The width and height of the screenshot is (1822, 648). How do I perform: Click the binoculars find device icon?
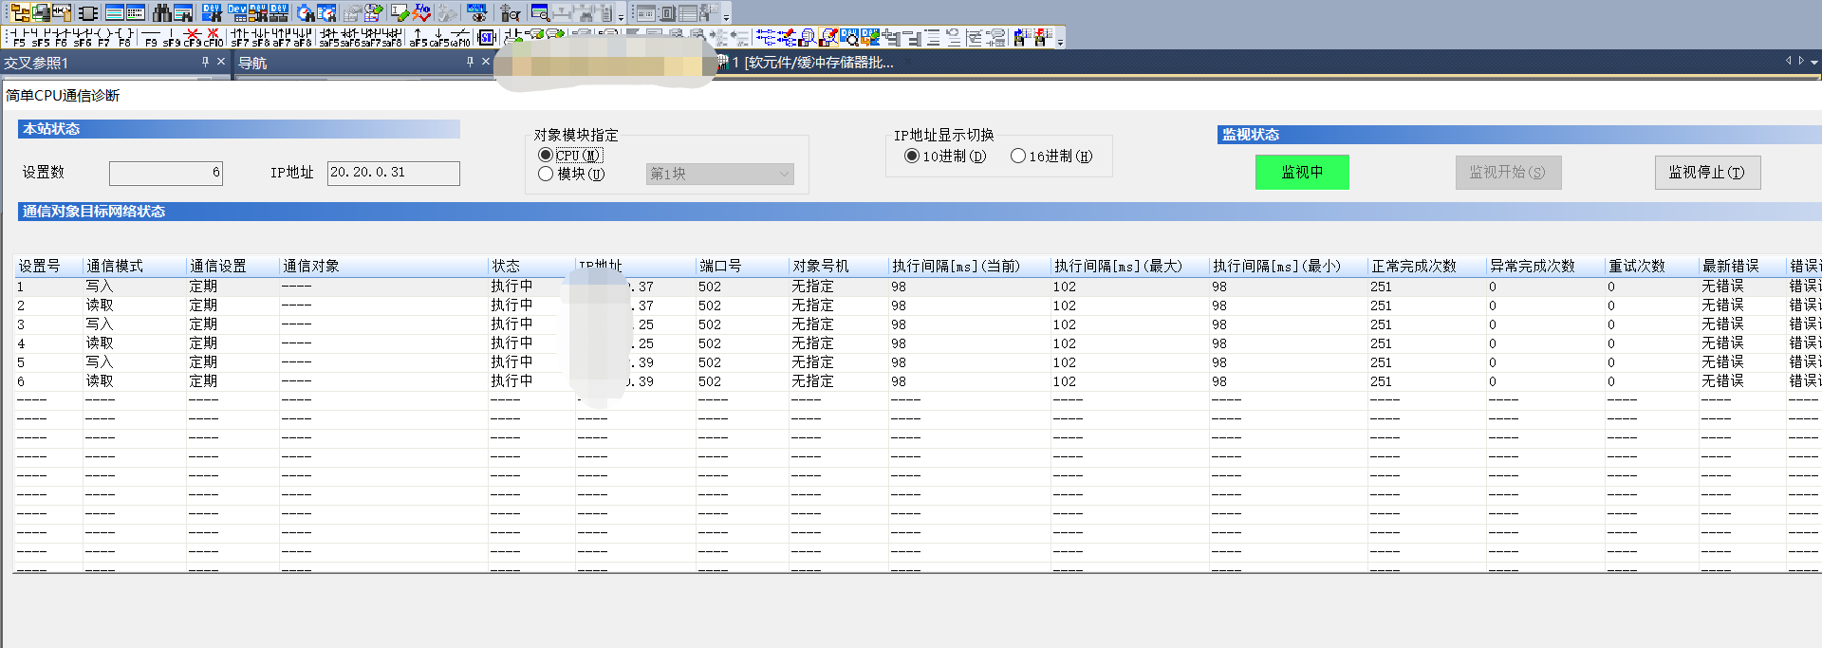pos(162,12)
